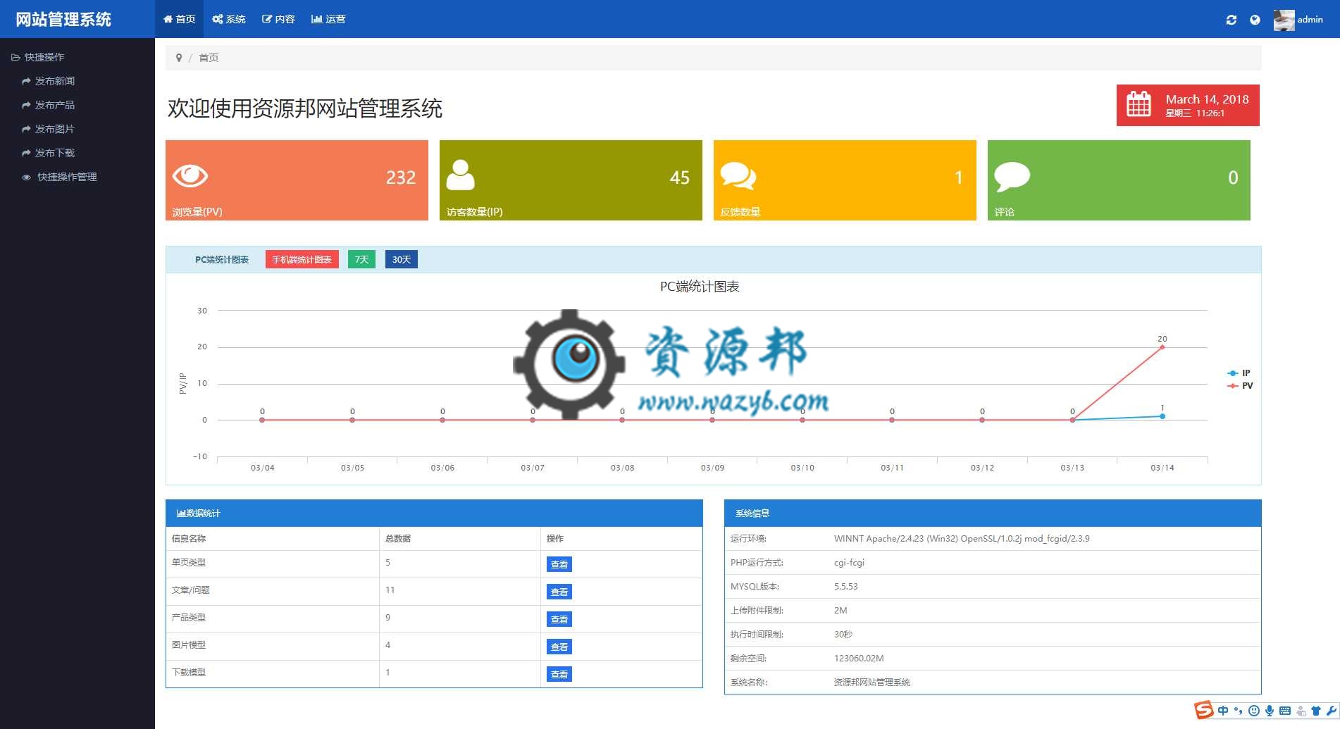Click 查看 button for 图片模型
The height and width of the screenshot is (729, 1340).
(559, 647)
